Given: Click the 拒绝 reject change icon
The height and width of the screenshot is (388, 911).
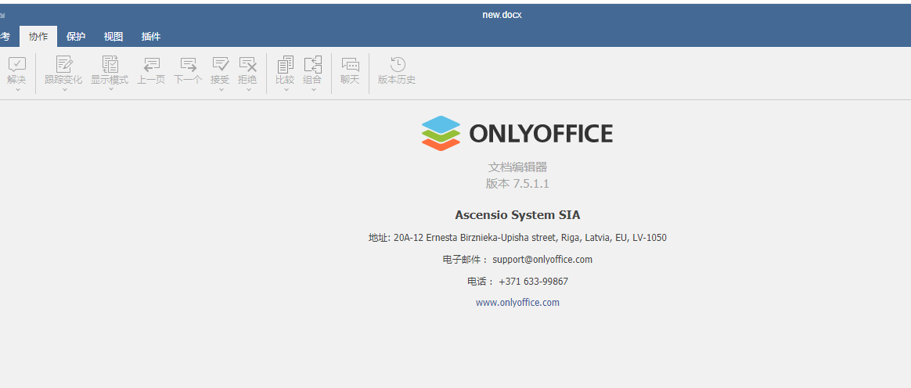Looking at the screenshot, I should 247,64.
